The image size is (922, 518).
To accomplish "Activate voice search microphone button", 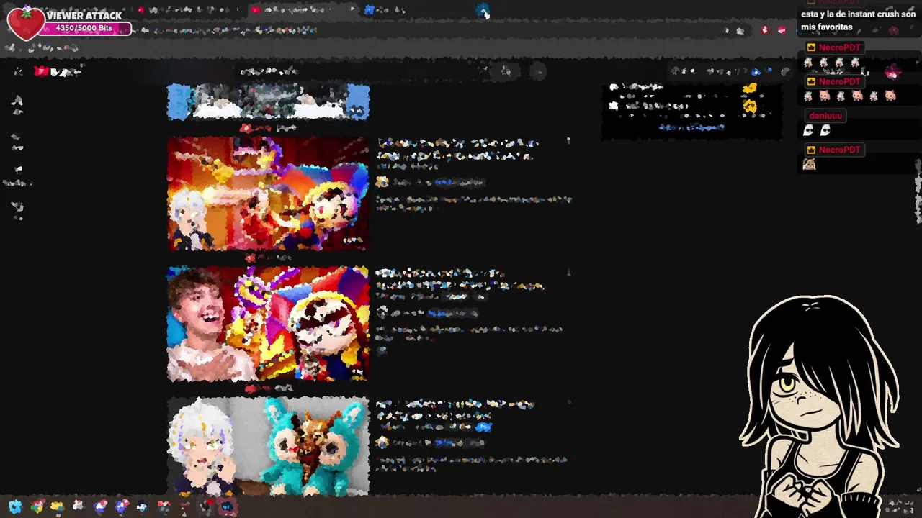I will [538, 71].
